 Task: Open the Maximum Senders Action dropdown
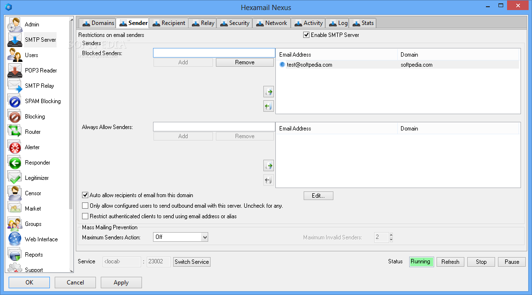point(180,237)
